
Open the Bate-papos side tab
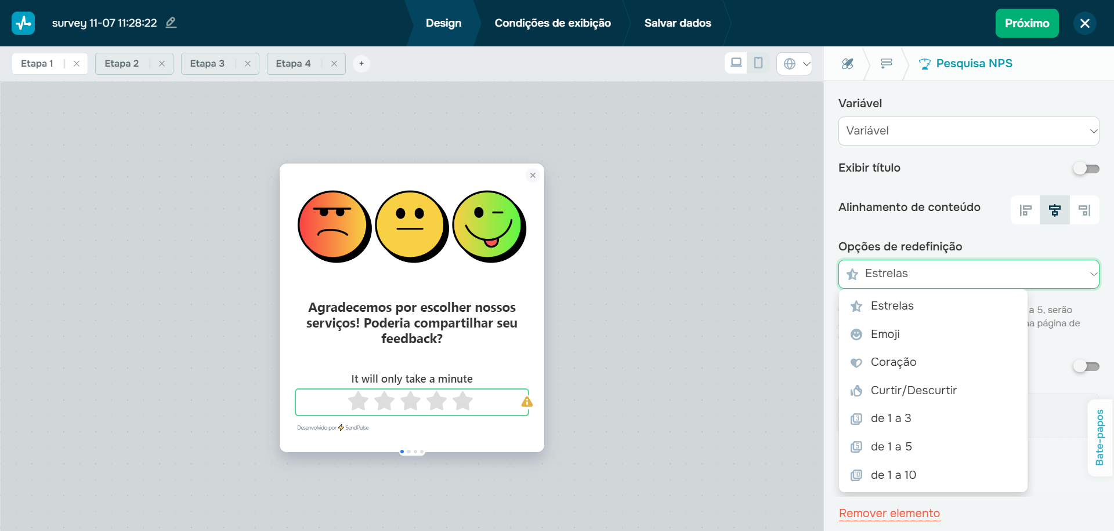click(1100, 438)
